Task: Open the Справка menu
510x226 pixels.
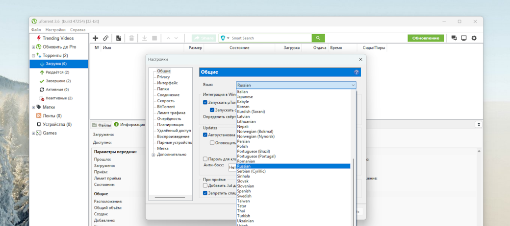Action: point(78,30)
